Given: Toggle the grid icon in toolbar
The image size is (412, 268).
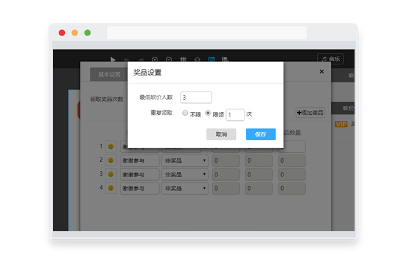Looking at the screenshot, I should [x=183, y=60].
